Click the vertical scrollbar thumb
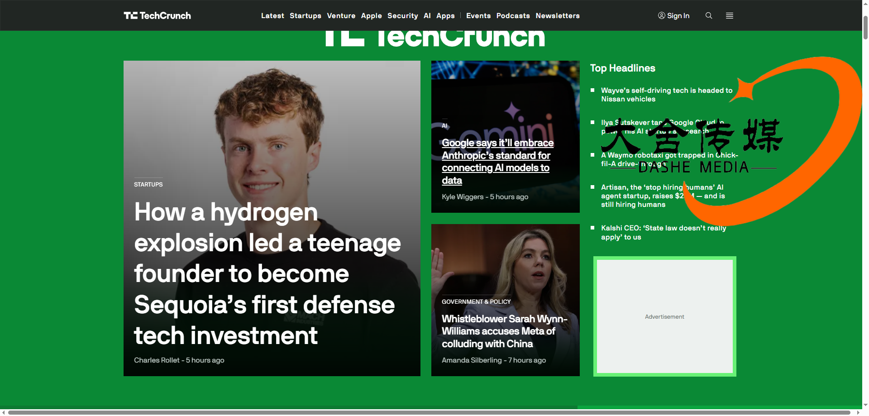This screenshot has height=416, width=869. (x=865, y=27)
